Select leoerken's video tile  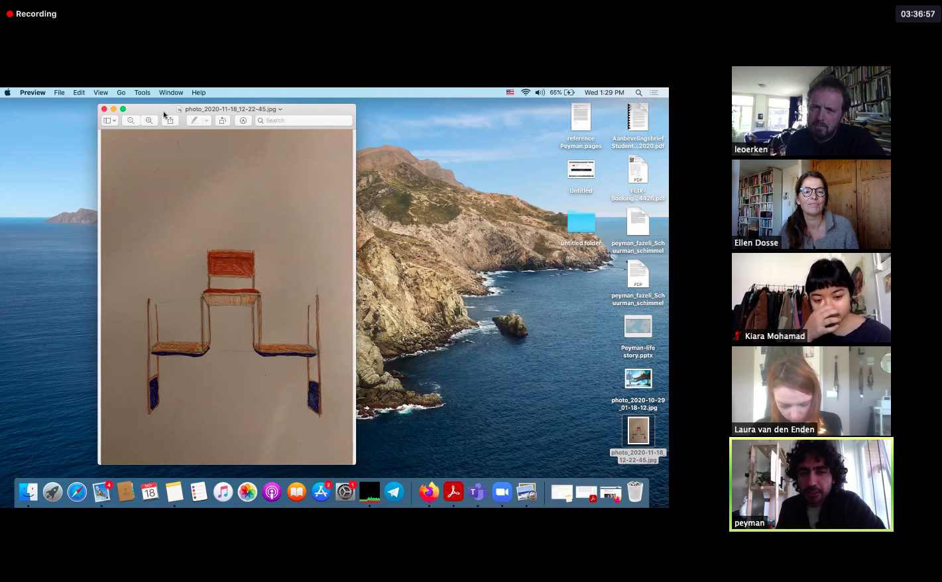(x=811, y=111)
